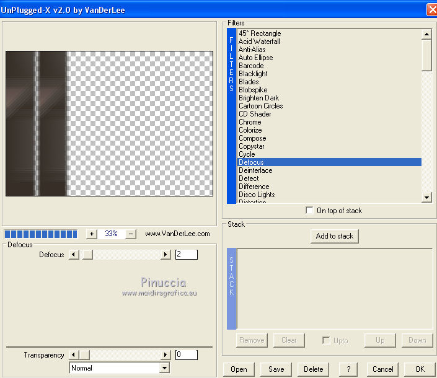Open help with the question mark button

tap(348, 369)
